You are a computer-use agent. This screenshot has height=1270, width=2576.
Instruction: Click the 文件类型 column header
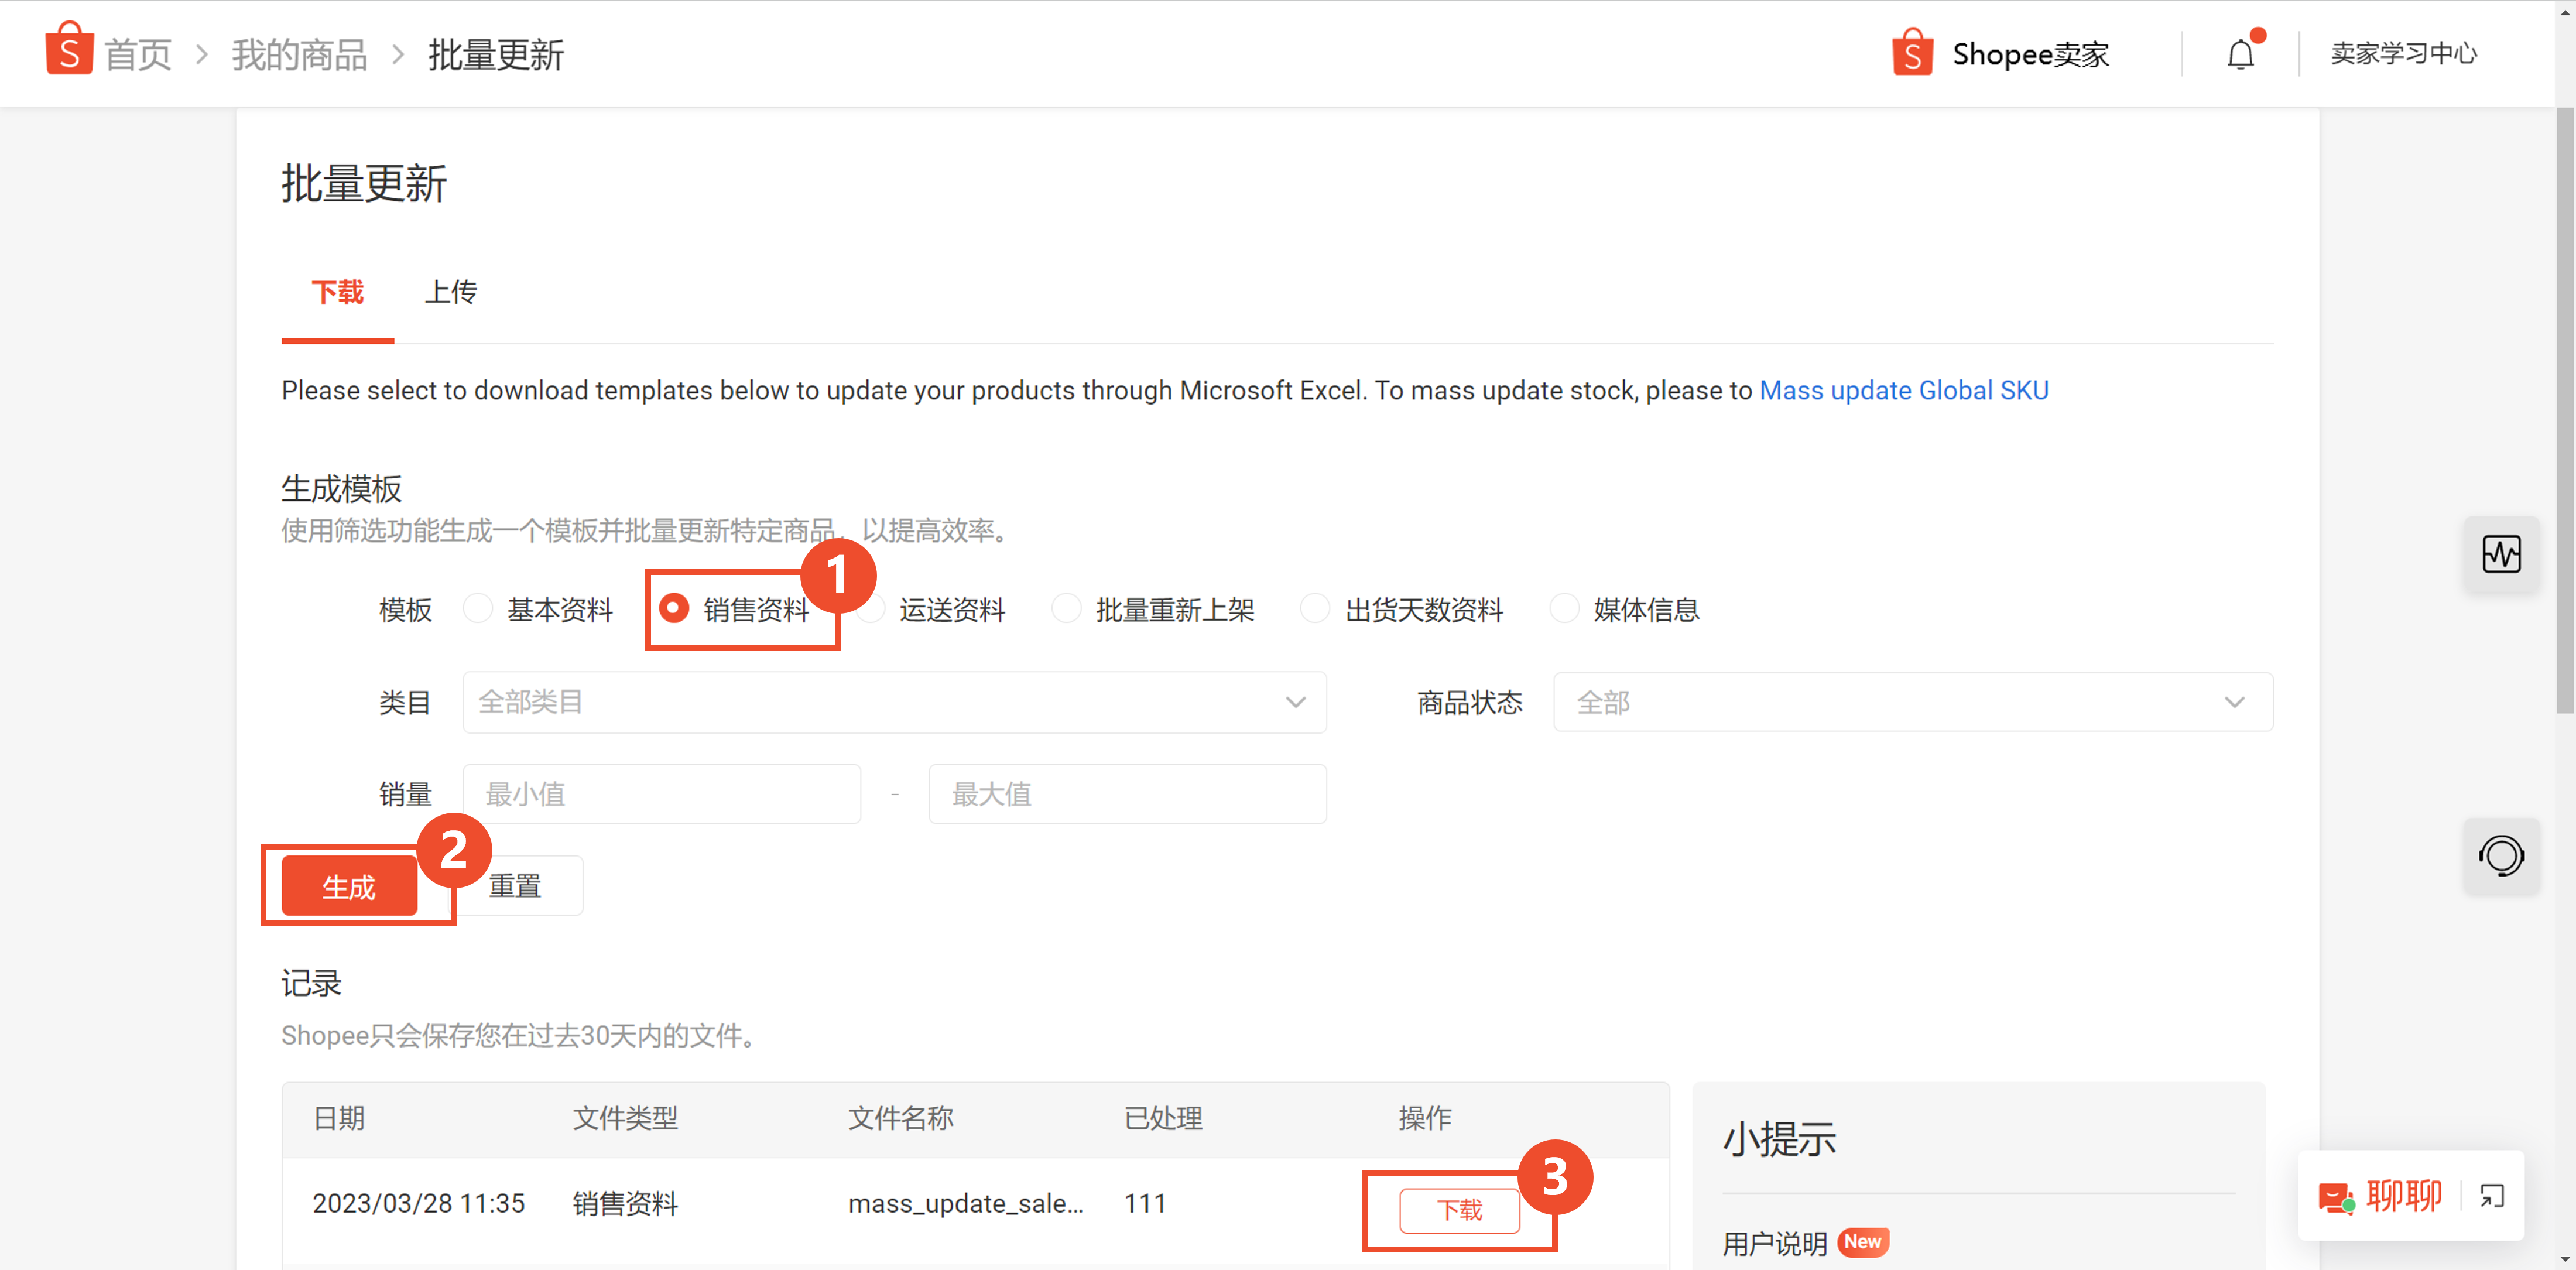[x=625, y=1118]
